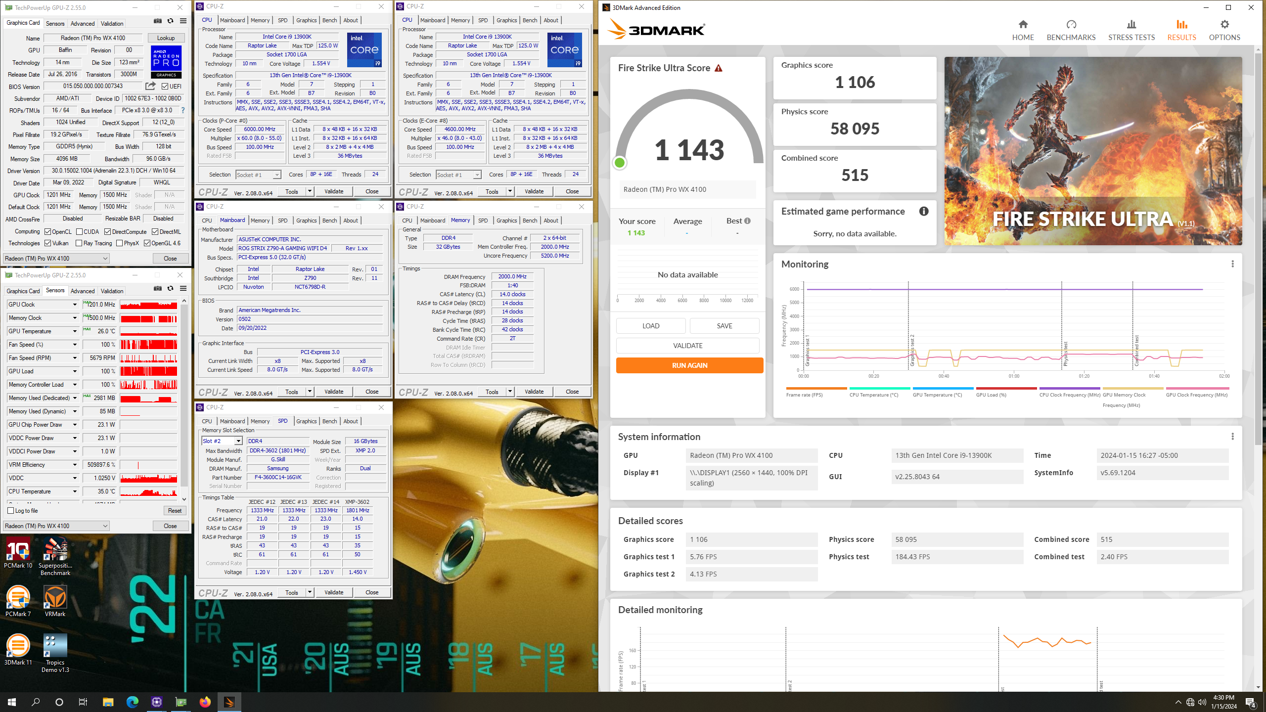
Task: Toggle the Ray Tracing checkbox
Action: pos(79,243)
